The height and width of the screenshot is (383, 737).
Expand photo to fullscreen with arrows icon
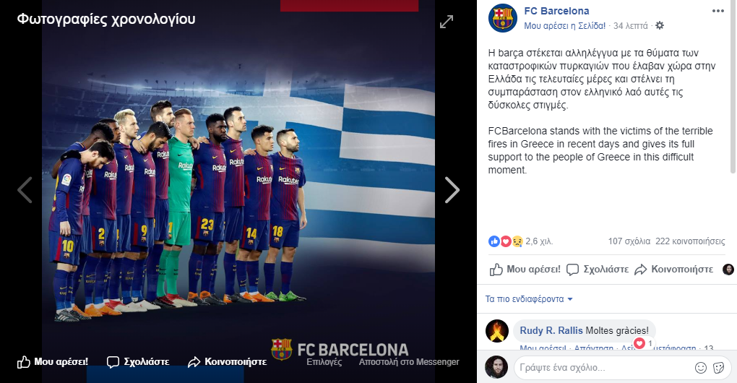[x=446, y=21]
